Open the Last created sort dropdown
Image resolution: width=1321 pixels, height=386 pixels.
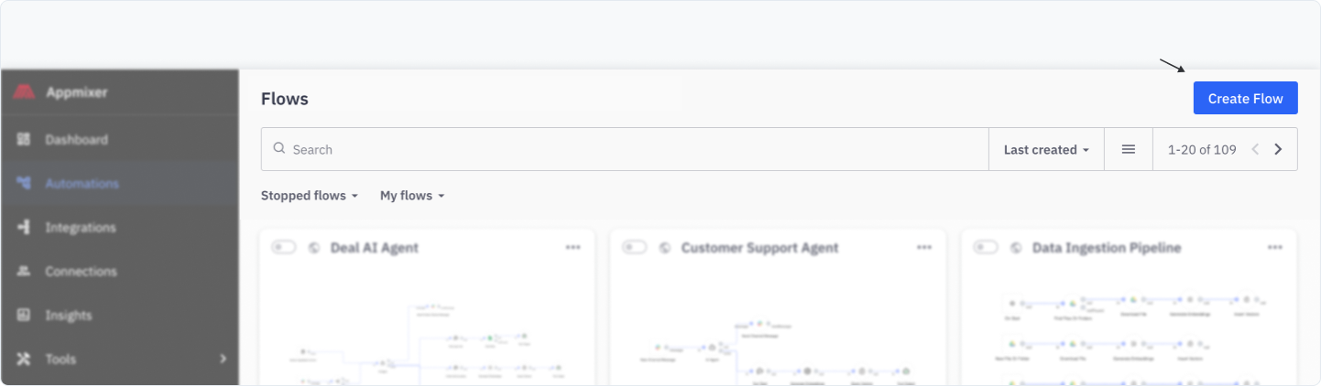point(1046,149)
